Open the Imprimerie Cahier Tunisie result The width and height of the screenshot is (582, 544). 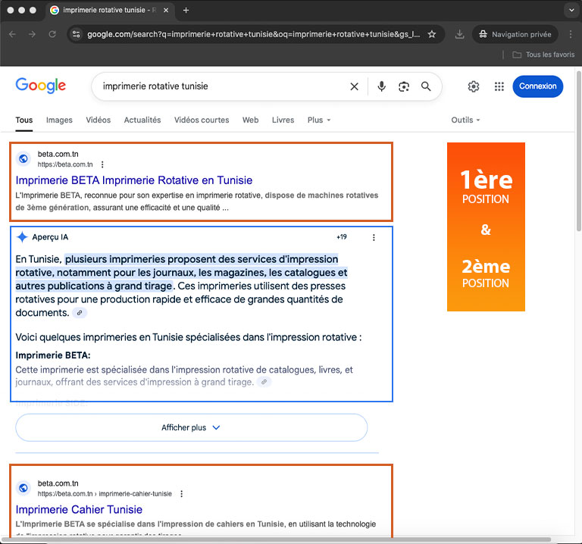tap(79, 509)
